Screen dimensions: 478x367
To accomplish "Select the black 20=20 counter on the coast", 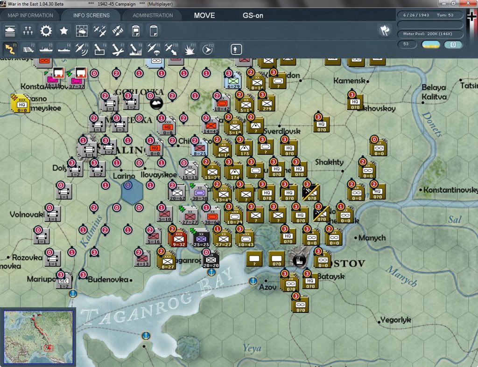I will [211, 260].
